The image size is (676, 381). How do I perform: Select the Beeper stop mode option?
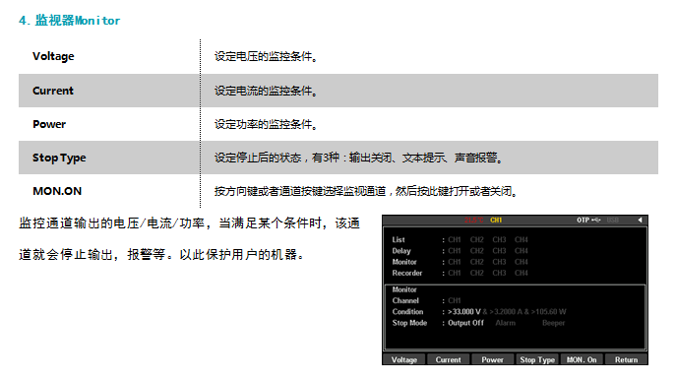[554, 323]
